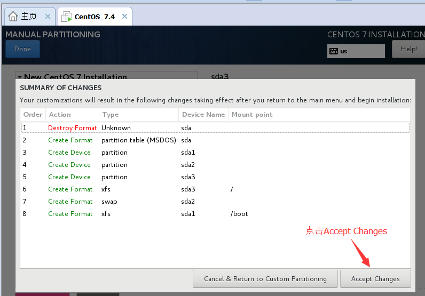Switch to the 主页 home tab
The image size is (425, 296).
pos(29,17)
